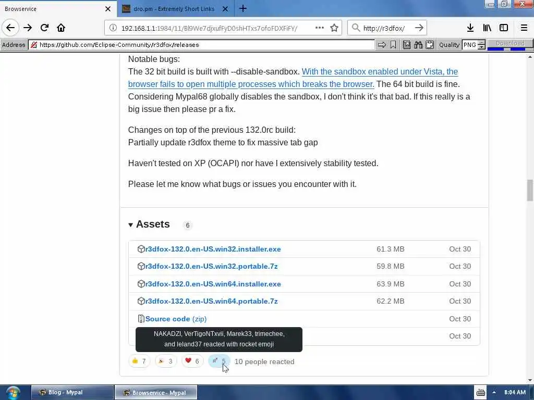
Task: Download r3dfox-132.0.en-US.win32.portable.7z
Action: [x=212, y=266]
